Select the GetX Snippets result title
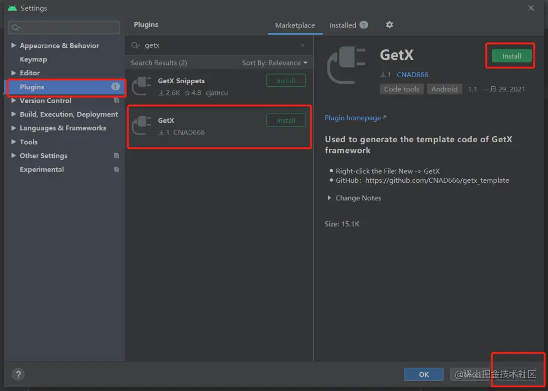This screenshot has height=391, width=548. pyautogui.click(x=181, y=81)
